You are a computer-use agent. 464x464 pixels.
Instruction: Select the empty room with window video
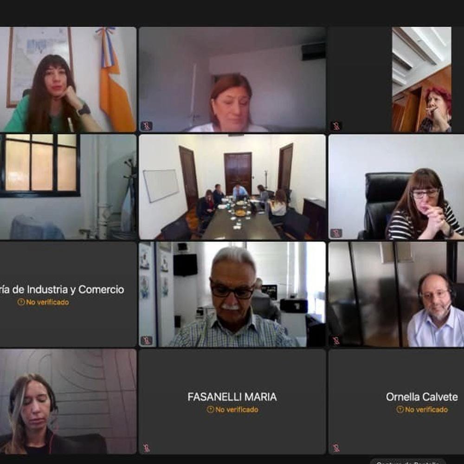point(68,187)
